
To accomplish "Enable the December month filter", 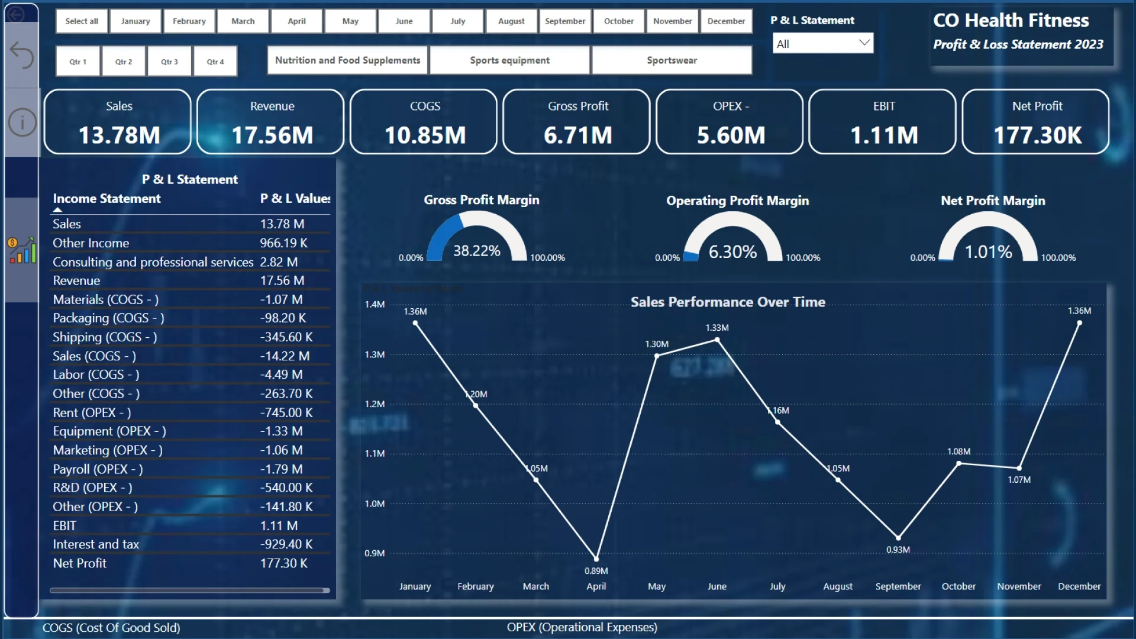I will [x=726, y=21].
